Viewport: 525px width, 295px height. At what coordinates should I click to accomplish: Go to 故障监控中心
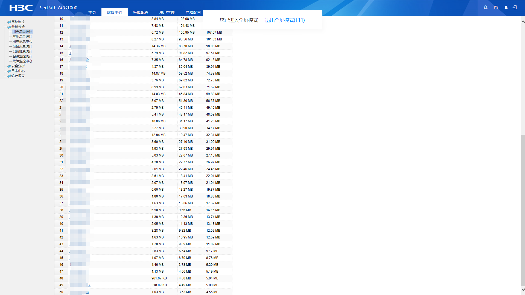[22, 61]
